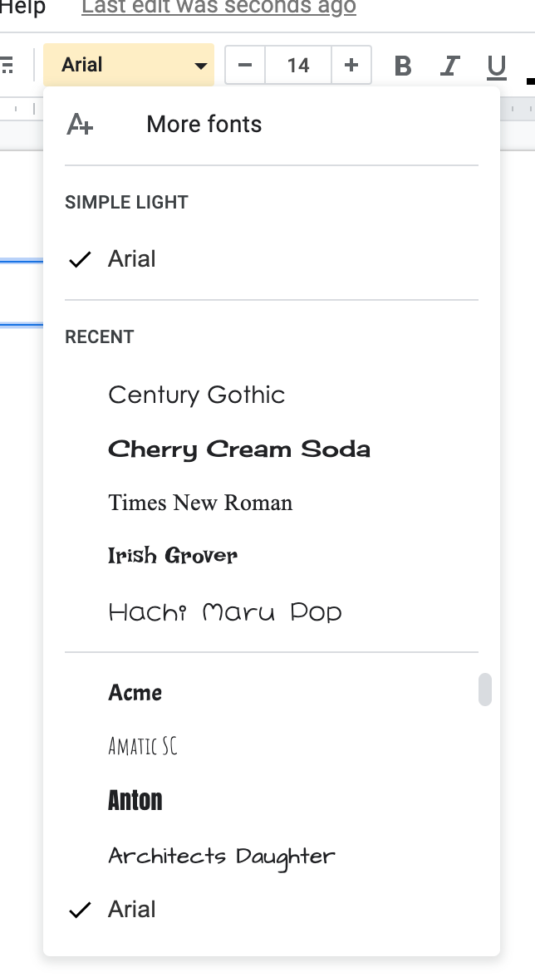Choose the Amatic SC font
Image resolution: width=535 pixels, height=977 pixels.
coord(143,746)
